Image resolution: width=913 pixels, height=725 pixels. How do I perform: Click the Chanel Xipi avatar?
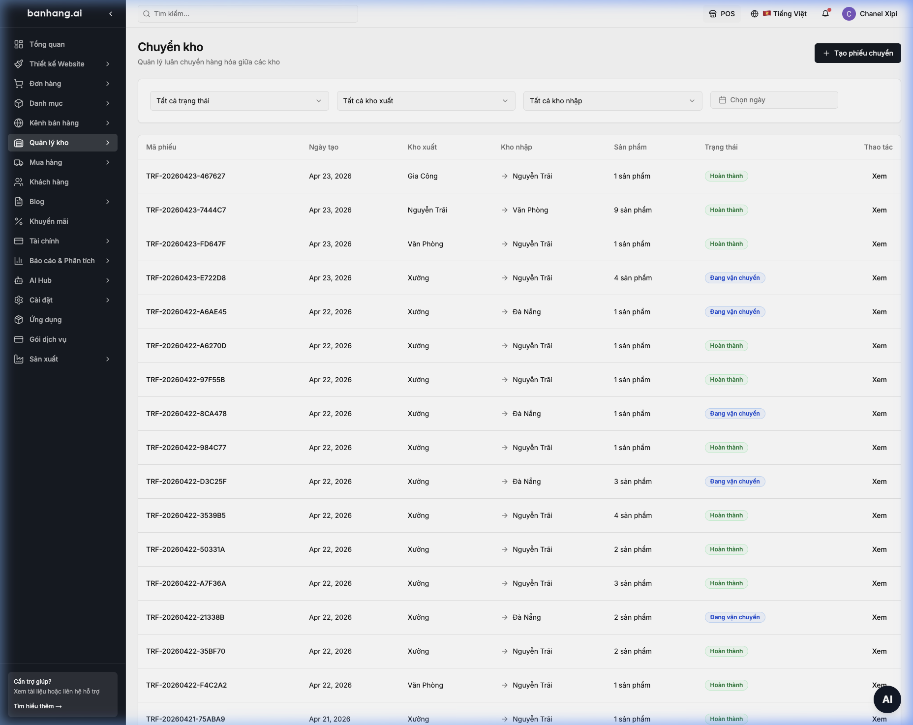pyautogui.click(x=849, y=14)
